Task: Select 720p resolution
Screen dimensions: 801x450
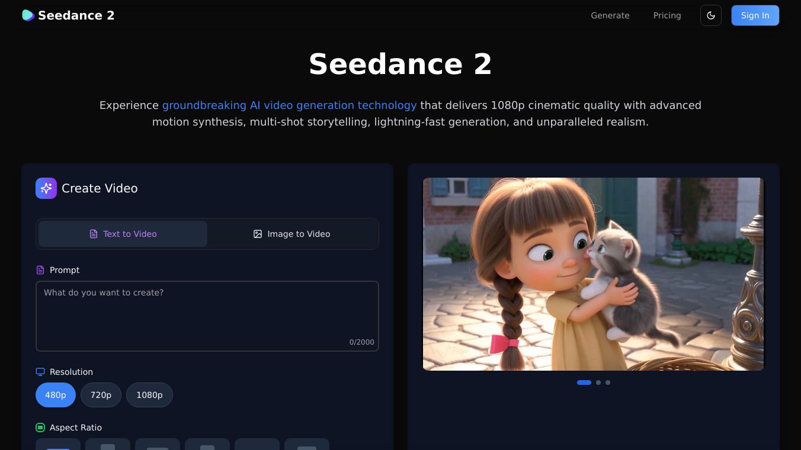Action: click(101, 395)
